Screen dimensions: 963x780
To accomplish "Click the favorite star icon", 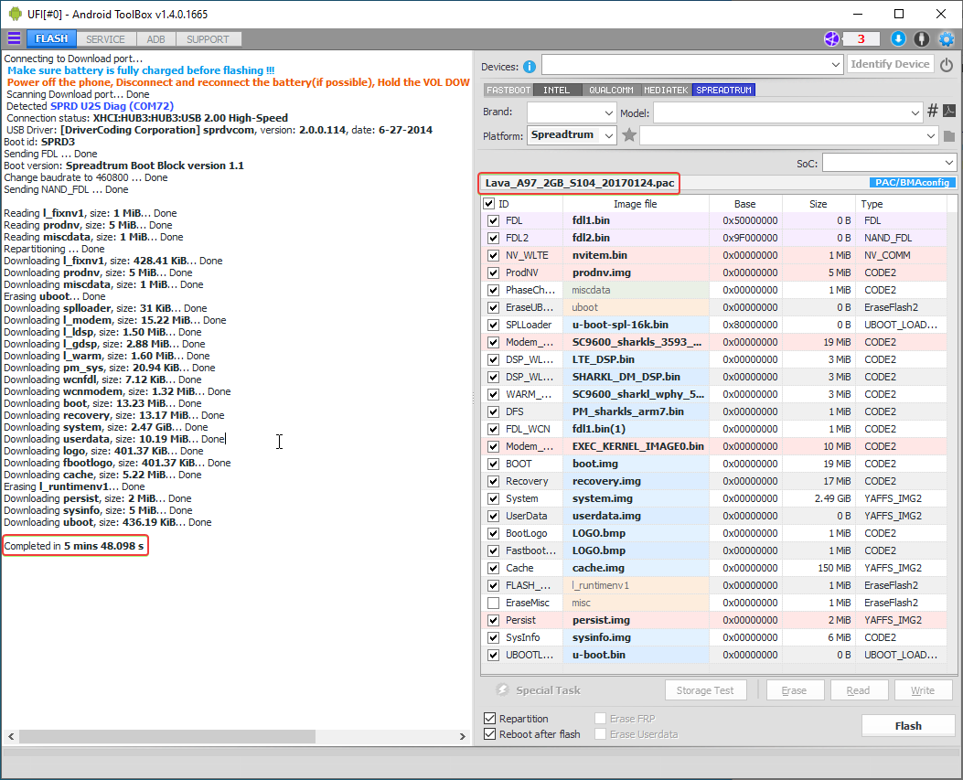I will pos(629,134).
